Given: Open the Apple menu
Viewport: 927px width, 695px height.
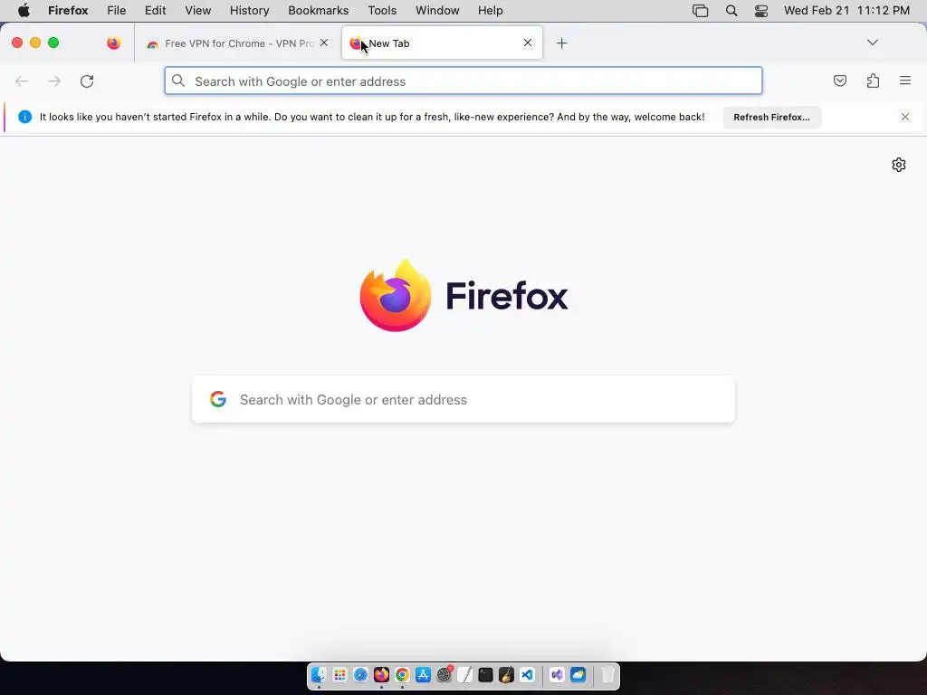Looking at the screenshot, I should (x=24, y=11).
